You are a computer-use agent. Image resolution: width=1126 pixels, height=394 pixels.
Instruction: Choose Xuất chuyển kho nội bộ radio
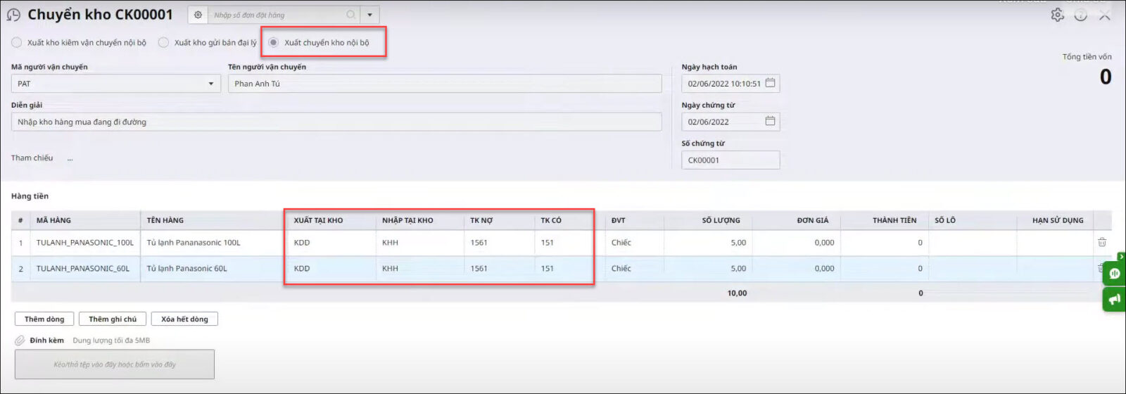(274, 42)
